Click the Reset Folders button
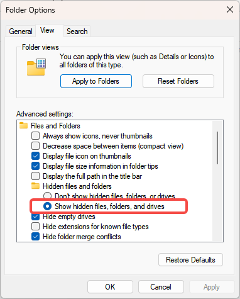Screen dimensions: 240x299 [178, 81]
